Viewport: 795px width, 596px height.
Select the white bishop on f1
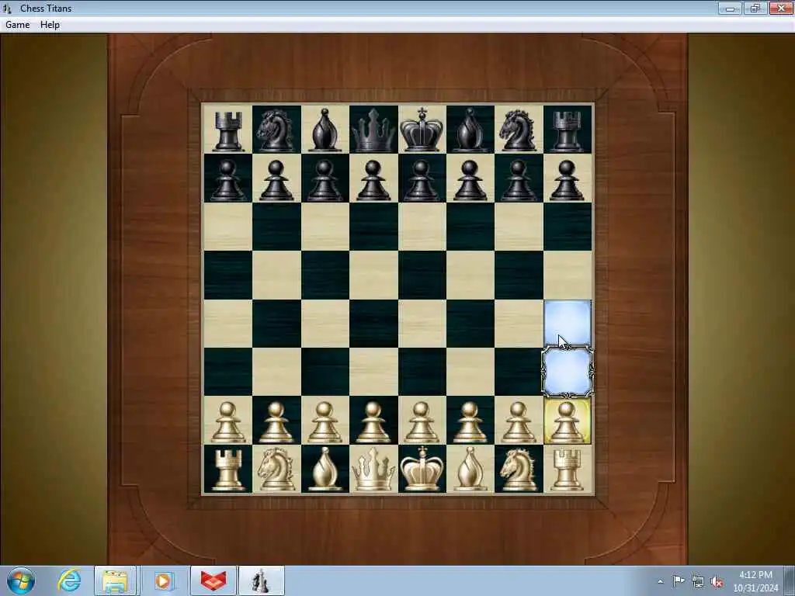[470, 469]
